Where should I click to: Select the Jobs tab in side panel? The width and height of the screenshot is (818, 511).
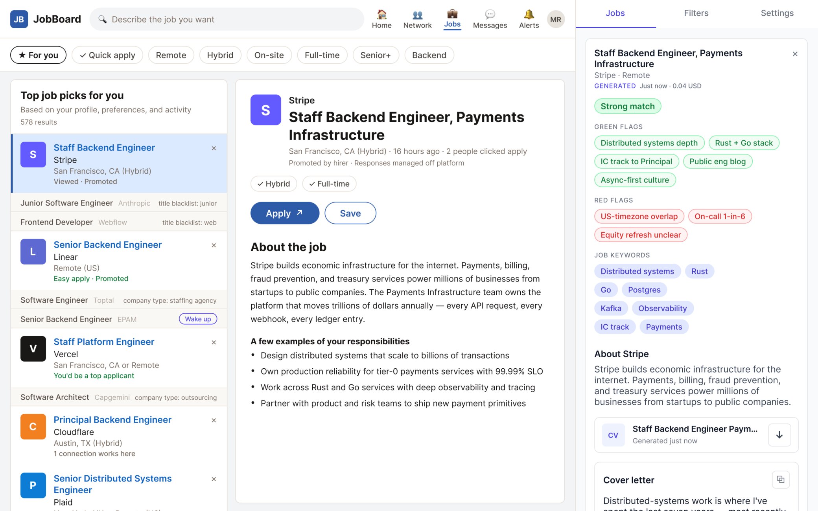click(x=615, y=13)
